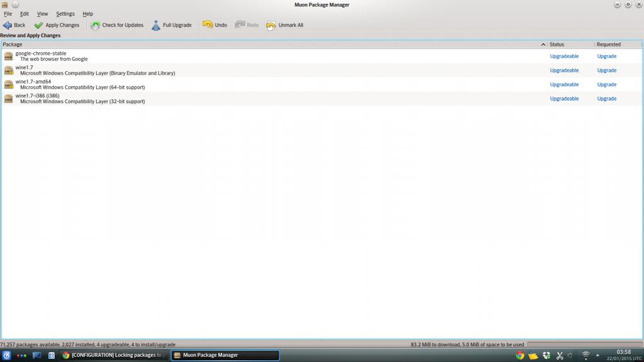Check for Updates in the toolbar

[117, 25]
